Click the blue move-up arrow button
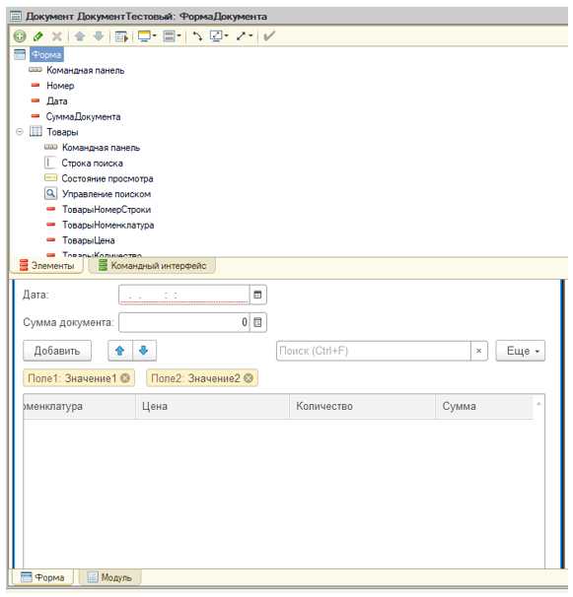 (120, 351)
